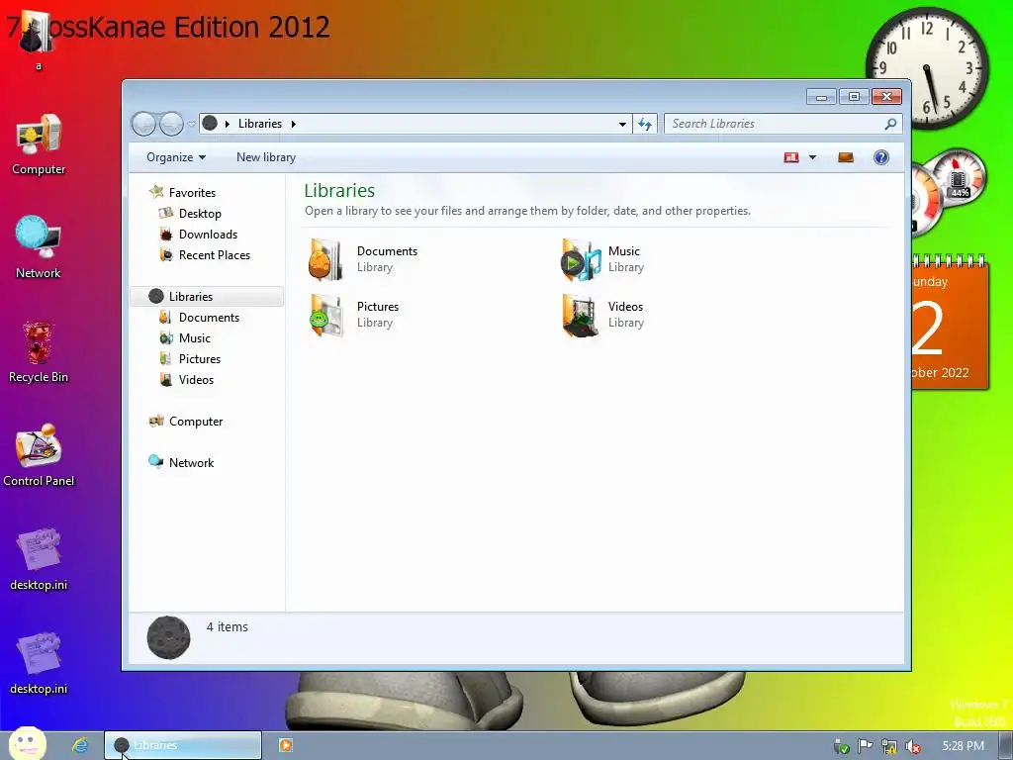The image size is (1013, 760).
Task: Click the taskbar clock showing 5:28 PM
Action: 963,746
